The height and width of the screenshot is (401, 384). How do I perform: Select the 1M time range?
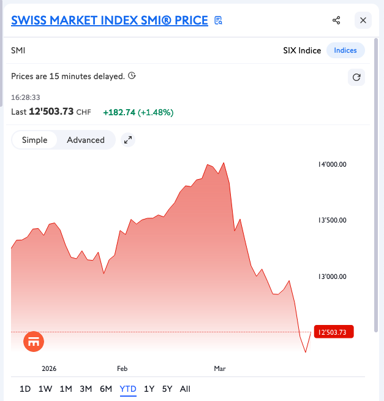[x=66, y=389]
